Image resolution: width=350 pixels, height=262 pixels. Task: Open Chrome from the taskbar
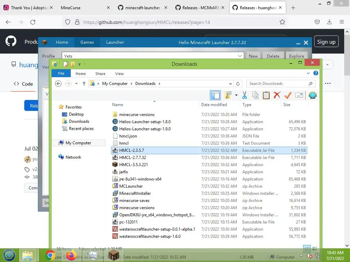(x=50, y=255)
